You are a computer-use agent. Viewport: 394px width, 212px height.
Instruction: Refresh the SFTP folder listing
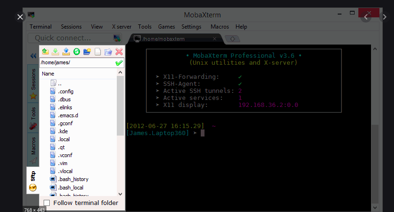tap(76, 52)
